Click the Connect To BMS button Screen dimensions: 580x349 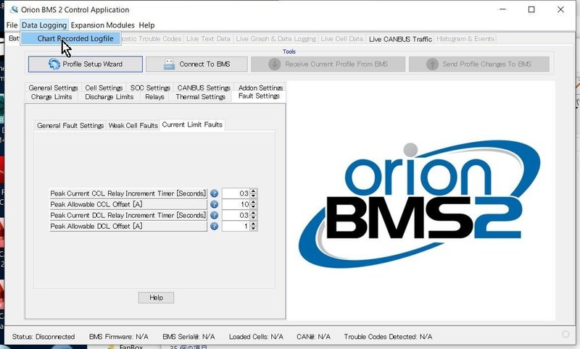(x=196, y=64)
